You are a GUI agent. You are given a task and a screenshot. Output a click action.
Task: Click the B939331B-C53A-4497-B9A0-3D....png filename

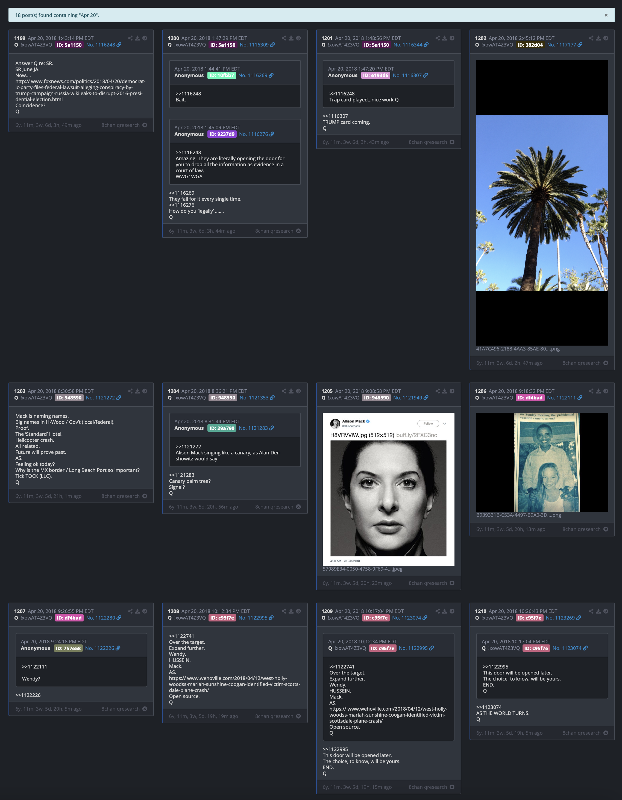click(518, 515)
